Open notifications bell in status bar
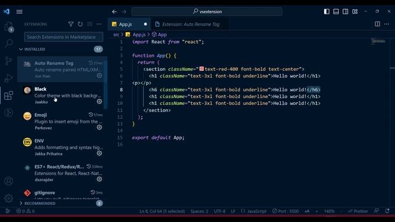Screen dimensions: 395x222 coord(387,211)
